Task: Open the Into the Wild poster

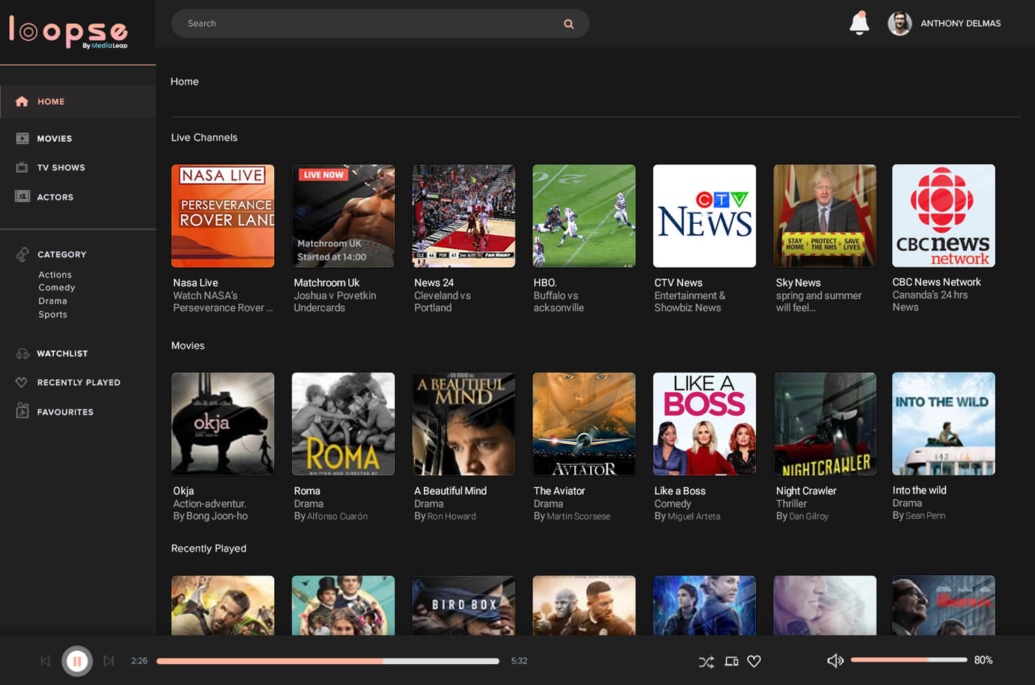Action: 943,424
